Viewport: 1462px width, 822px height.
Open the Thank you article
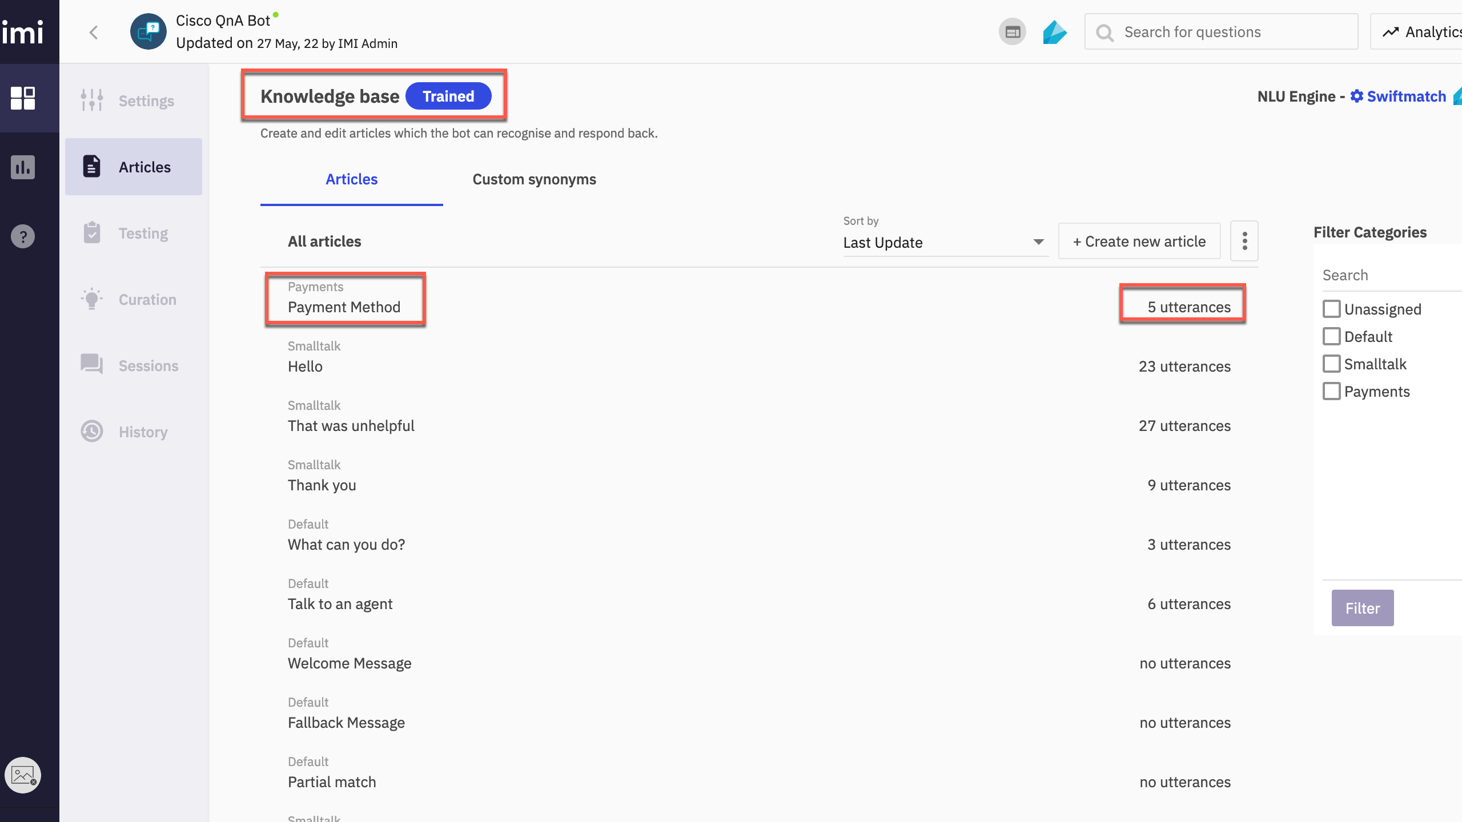[x=322, y=485]
